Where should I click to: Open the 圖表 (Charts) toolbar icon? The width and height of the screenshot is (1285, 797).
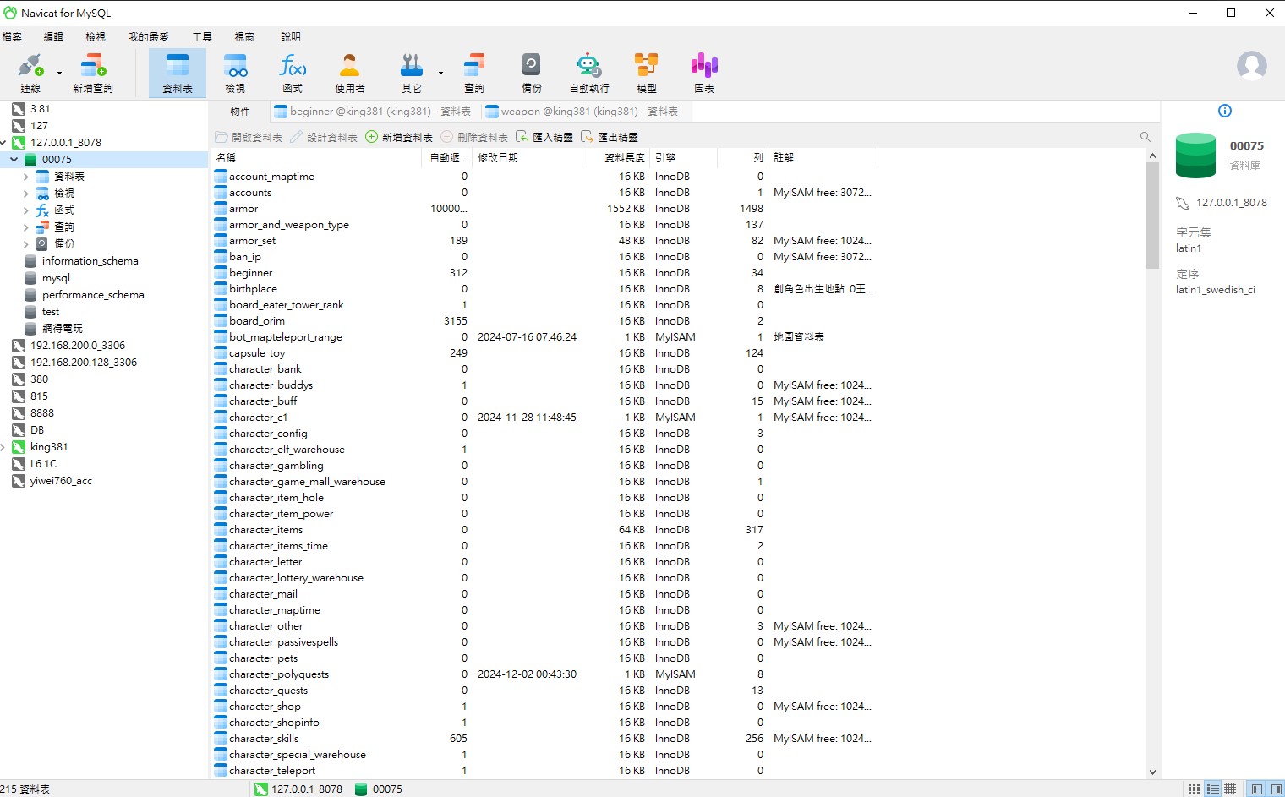(704, 73)
